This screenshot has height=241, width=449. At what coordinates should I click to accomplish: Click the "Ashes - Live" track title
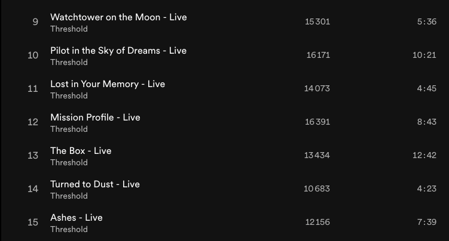pos(77,218)
